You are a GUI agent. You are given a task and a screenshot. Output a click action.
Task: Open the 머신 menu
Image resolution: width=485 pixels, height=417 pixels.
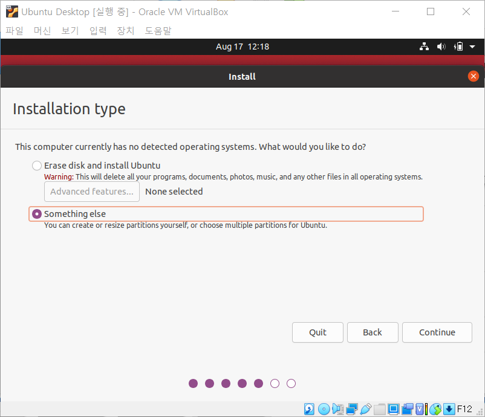point(42,31)
